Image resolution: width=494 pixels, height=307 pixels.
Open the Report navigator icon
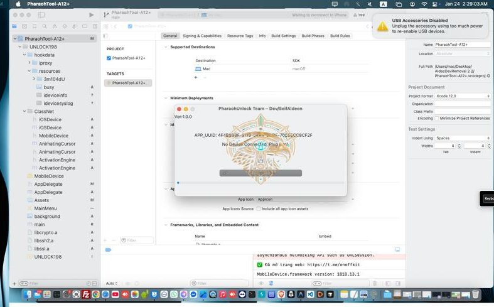(x=95, y=26)
